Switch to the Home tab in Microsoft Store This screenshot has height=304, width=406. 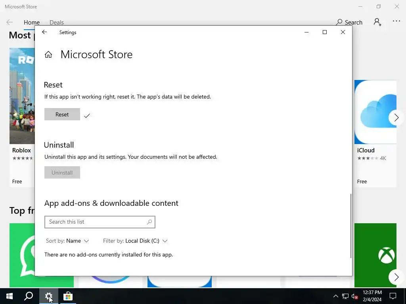tap(32, 23)
